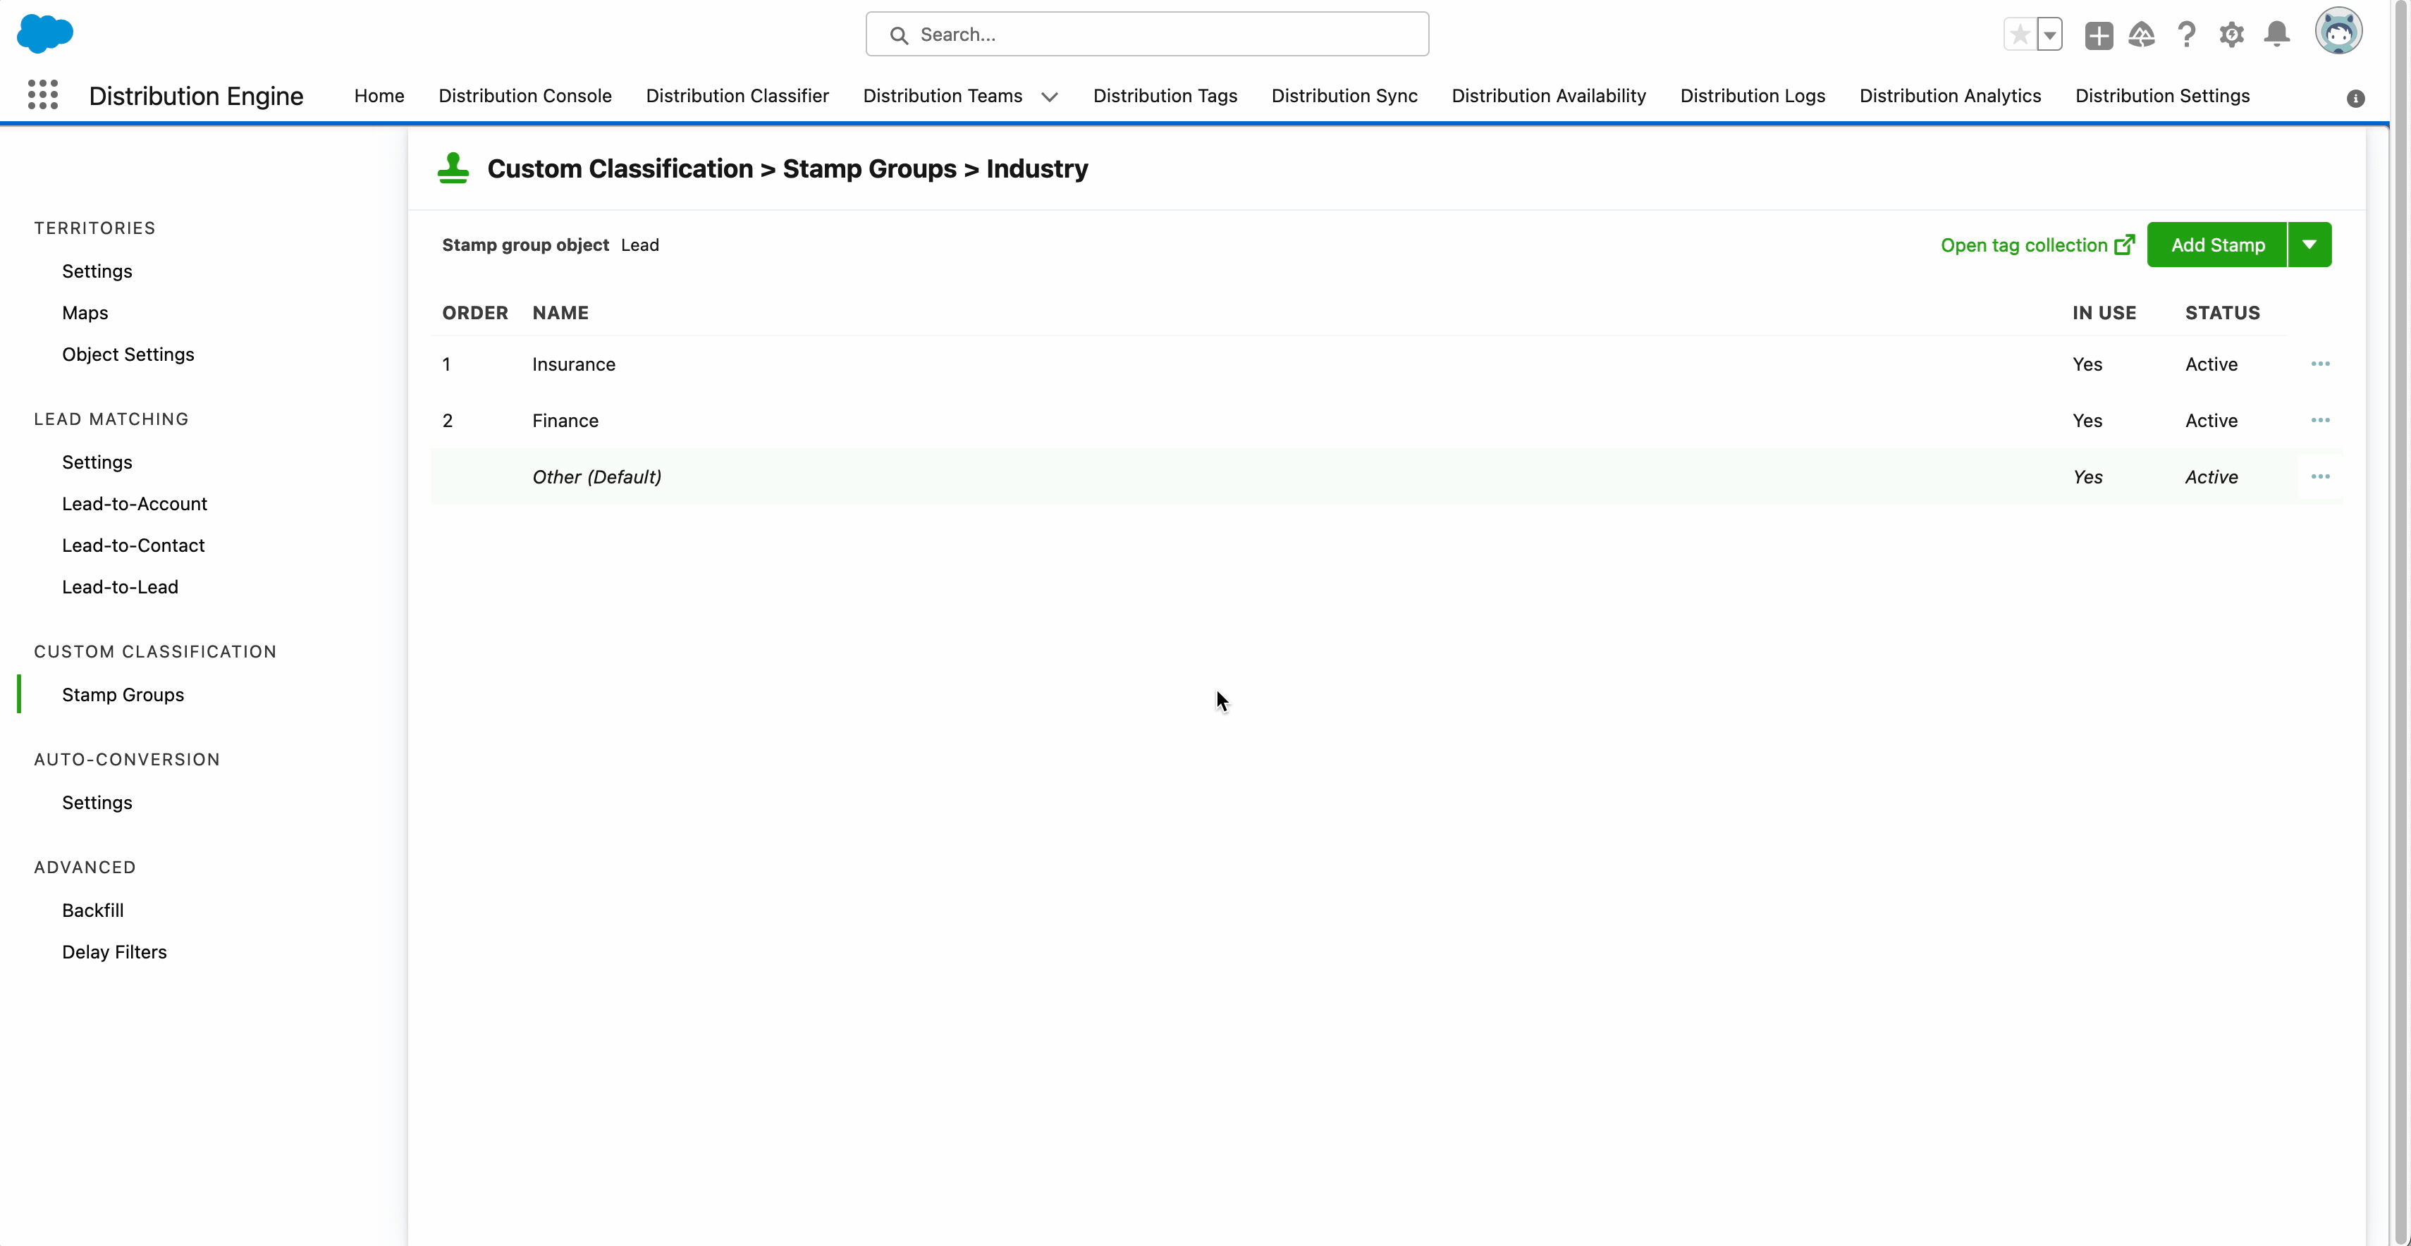Image resolution: width=2411 pixels, height=1246 pixels.
Task: Open Object Settings under Territories
Action: tap(128, 354)
